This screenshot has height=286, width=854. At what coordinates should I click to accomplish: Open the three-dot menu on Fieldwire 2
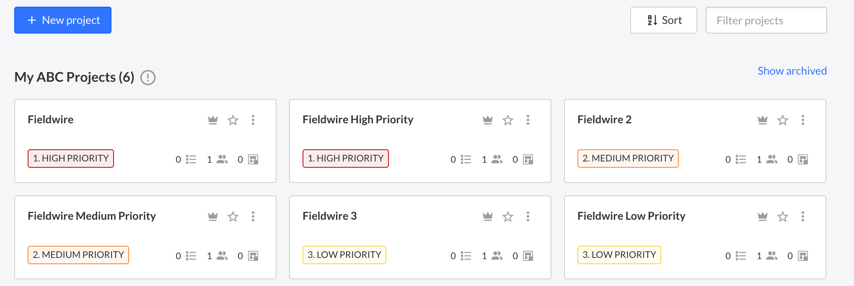click(803, 120)
